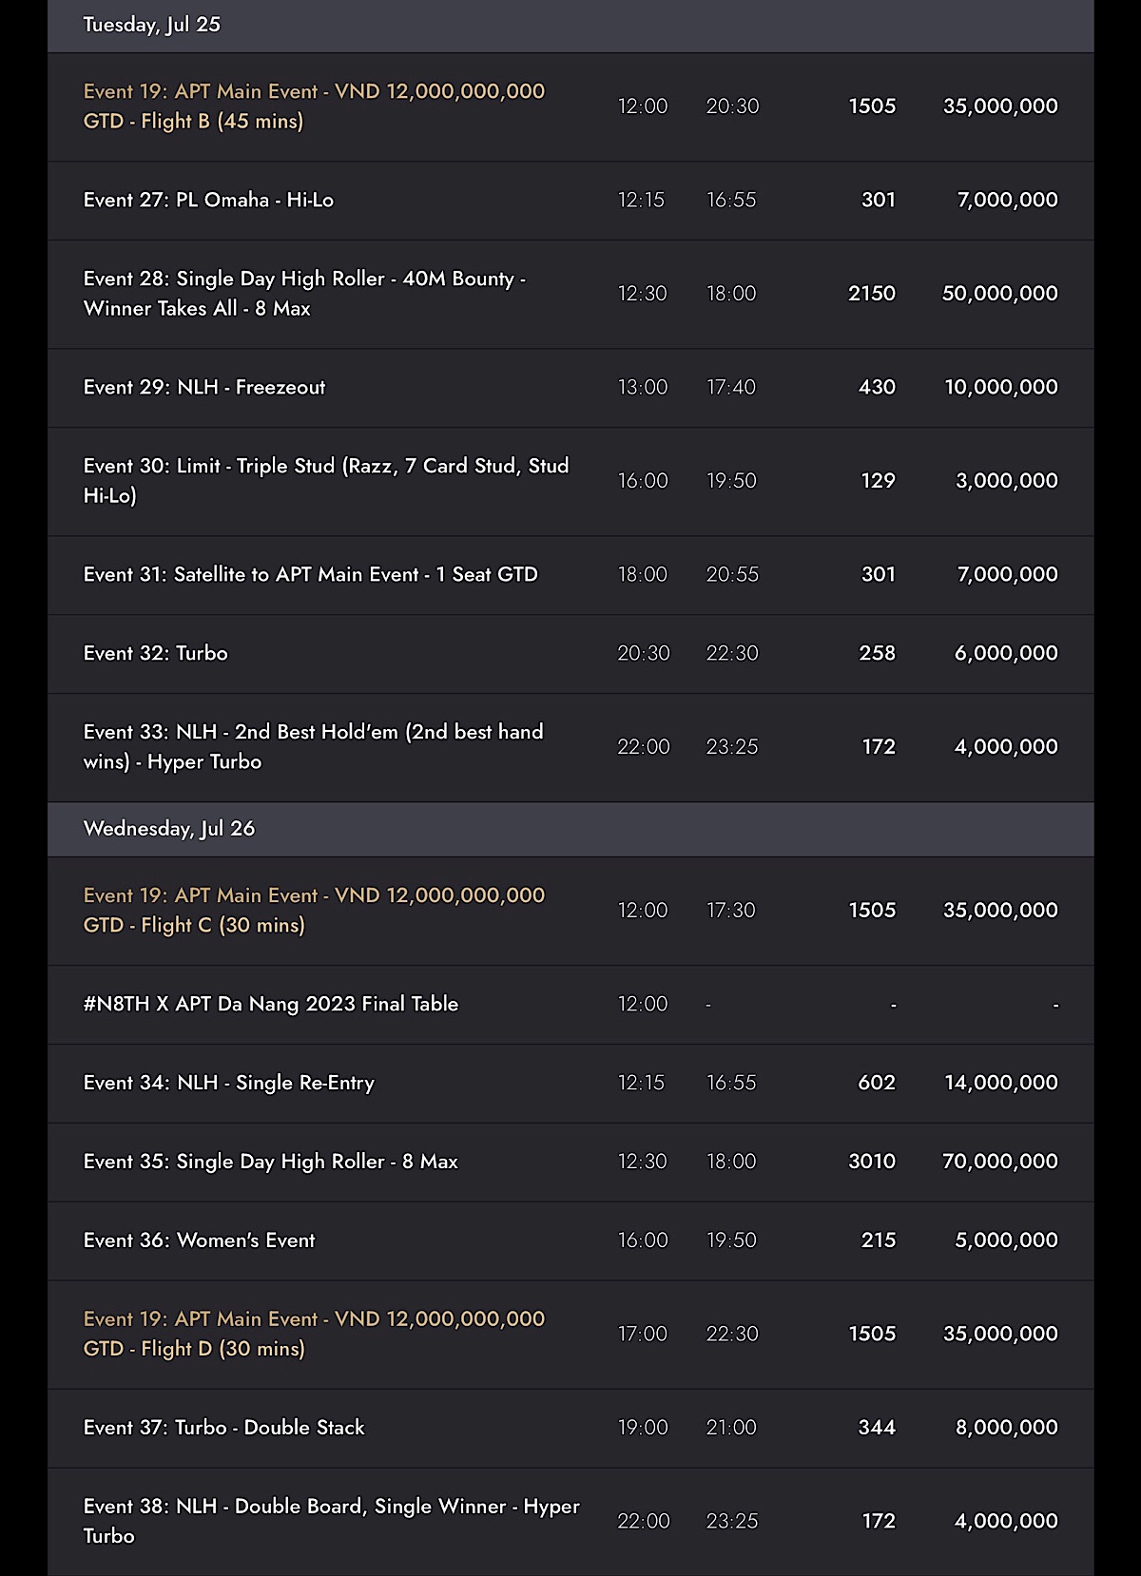1141x1576 pixels.
Task: Open Event 34: NLH - Single Re-Entry
Action: pos(570,1084)
